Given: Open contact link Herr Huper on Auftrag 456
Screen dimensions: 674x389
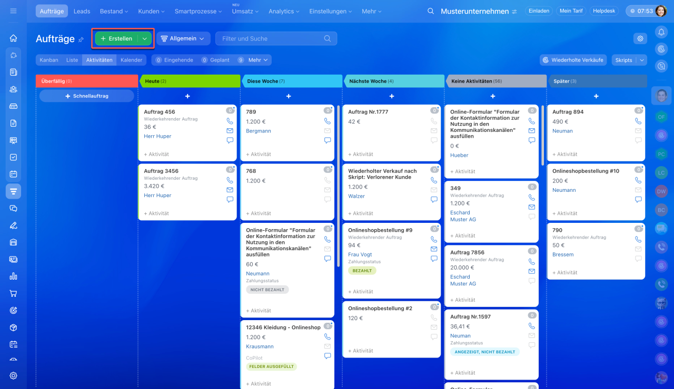Looking at the screenshot, I should click(x=157, y=136).
